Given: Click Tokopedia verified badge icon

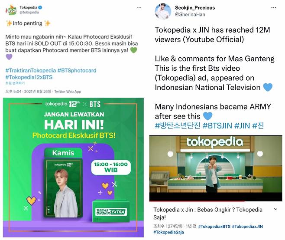Looking at the screenshot, I should pos(40,7).
